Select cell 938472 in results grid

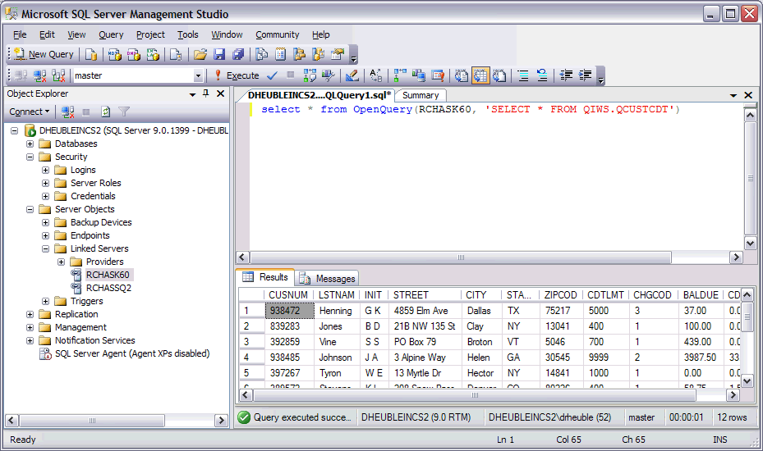tap(290, 311)
